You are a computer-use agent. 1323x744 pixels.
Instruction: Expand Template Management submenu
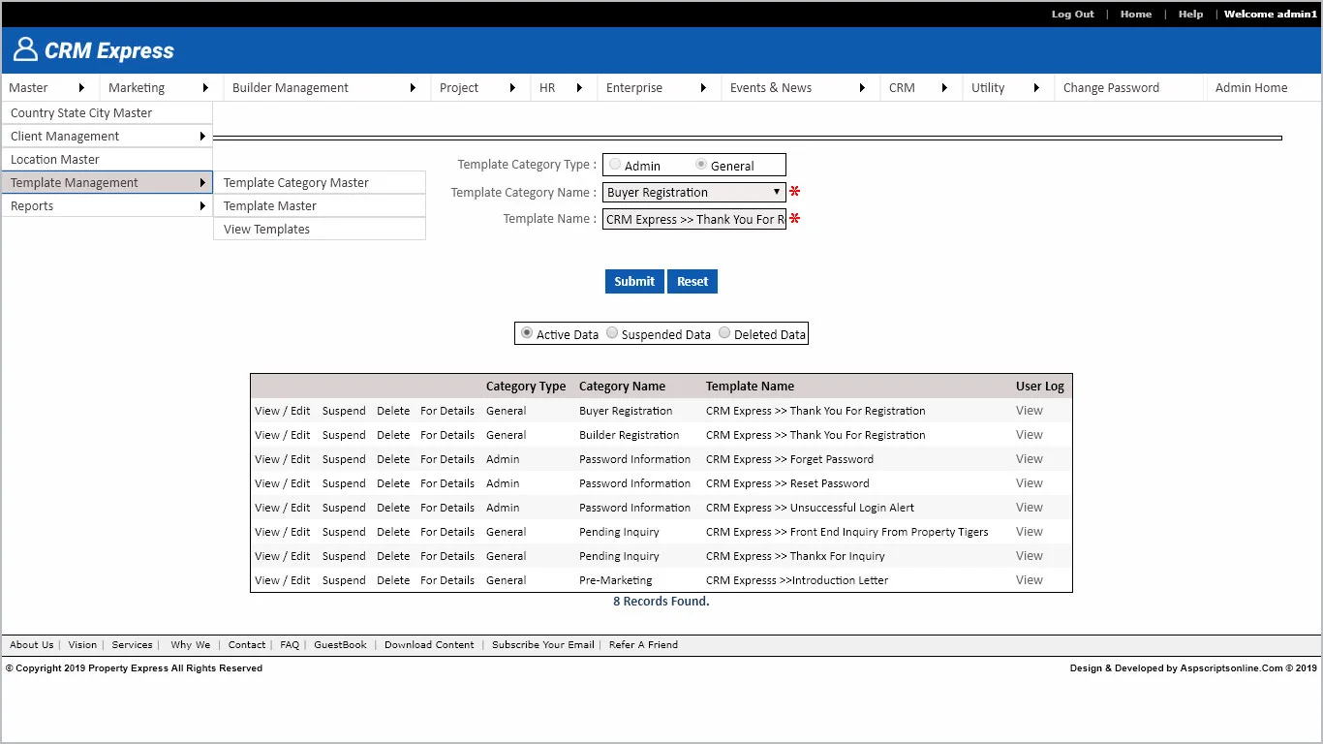(x=108, y=182)
